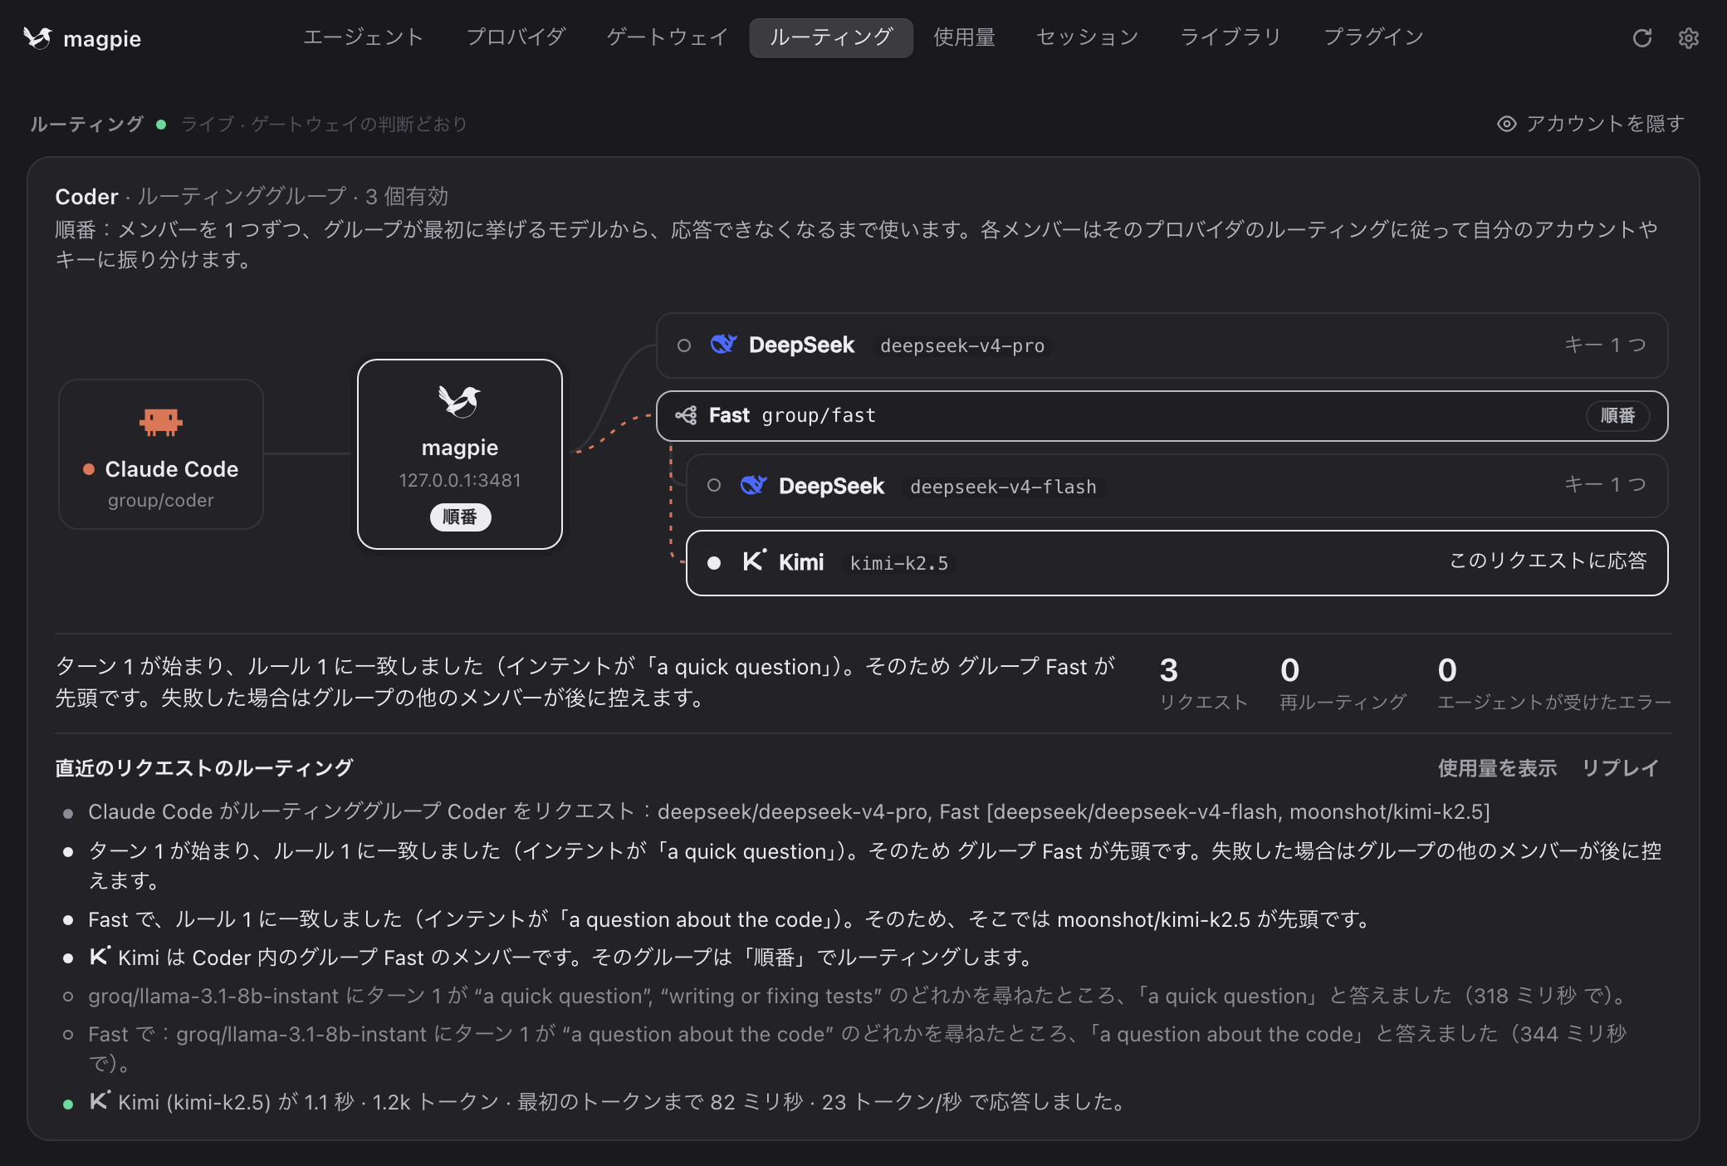The width and height of the screenshot is (1727, 1166).
Task: Select the DeepSeek deepseek-v4-pro row
Action: tap(1162, 345)
